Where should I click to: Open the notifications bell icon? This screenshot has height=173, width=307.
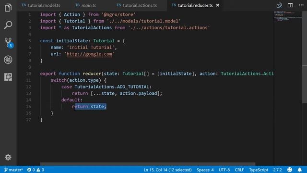point(299,170)
